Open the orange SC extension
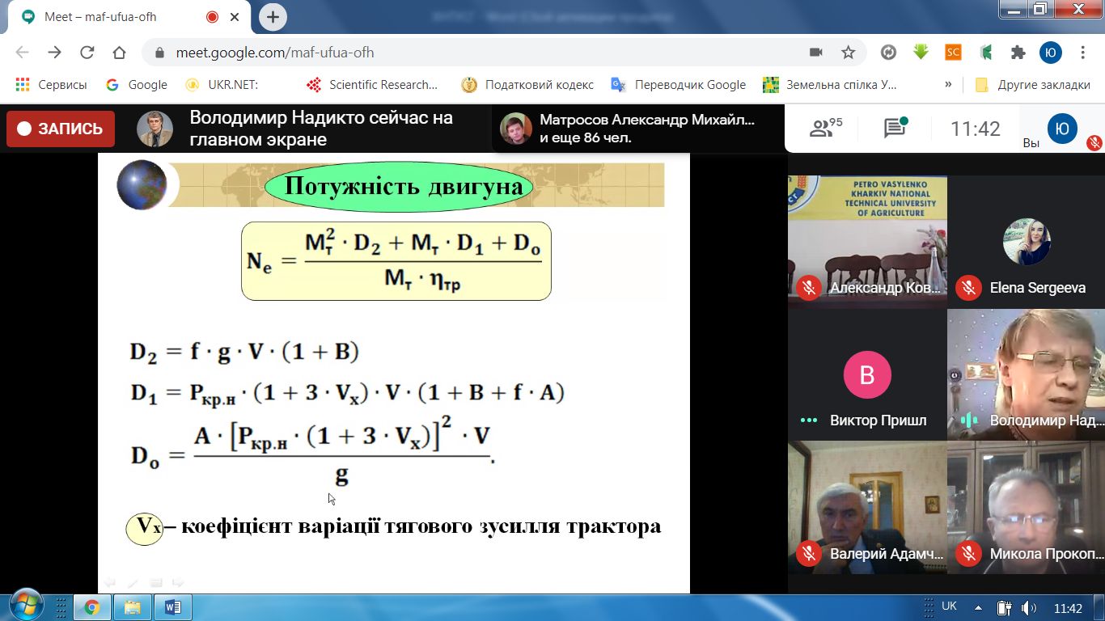The width and height of the screenshot is (1105, 621). (953, 52)
